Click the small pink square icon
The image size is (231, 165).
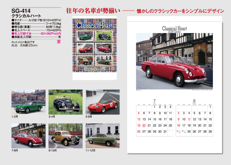pos(59,42)
